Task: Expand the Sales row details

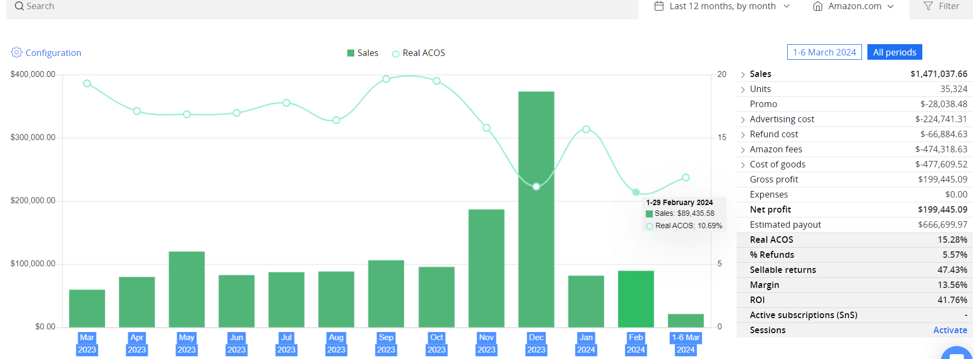Action: click(743, 74)
